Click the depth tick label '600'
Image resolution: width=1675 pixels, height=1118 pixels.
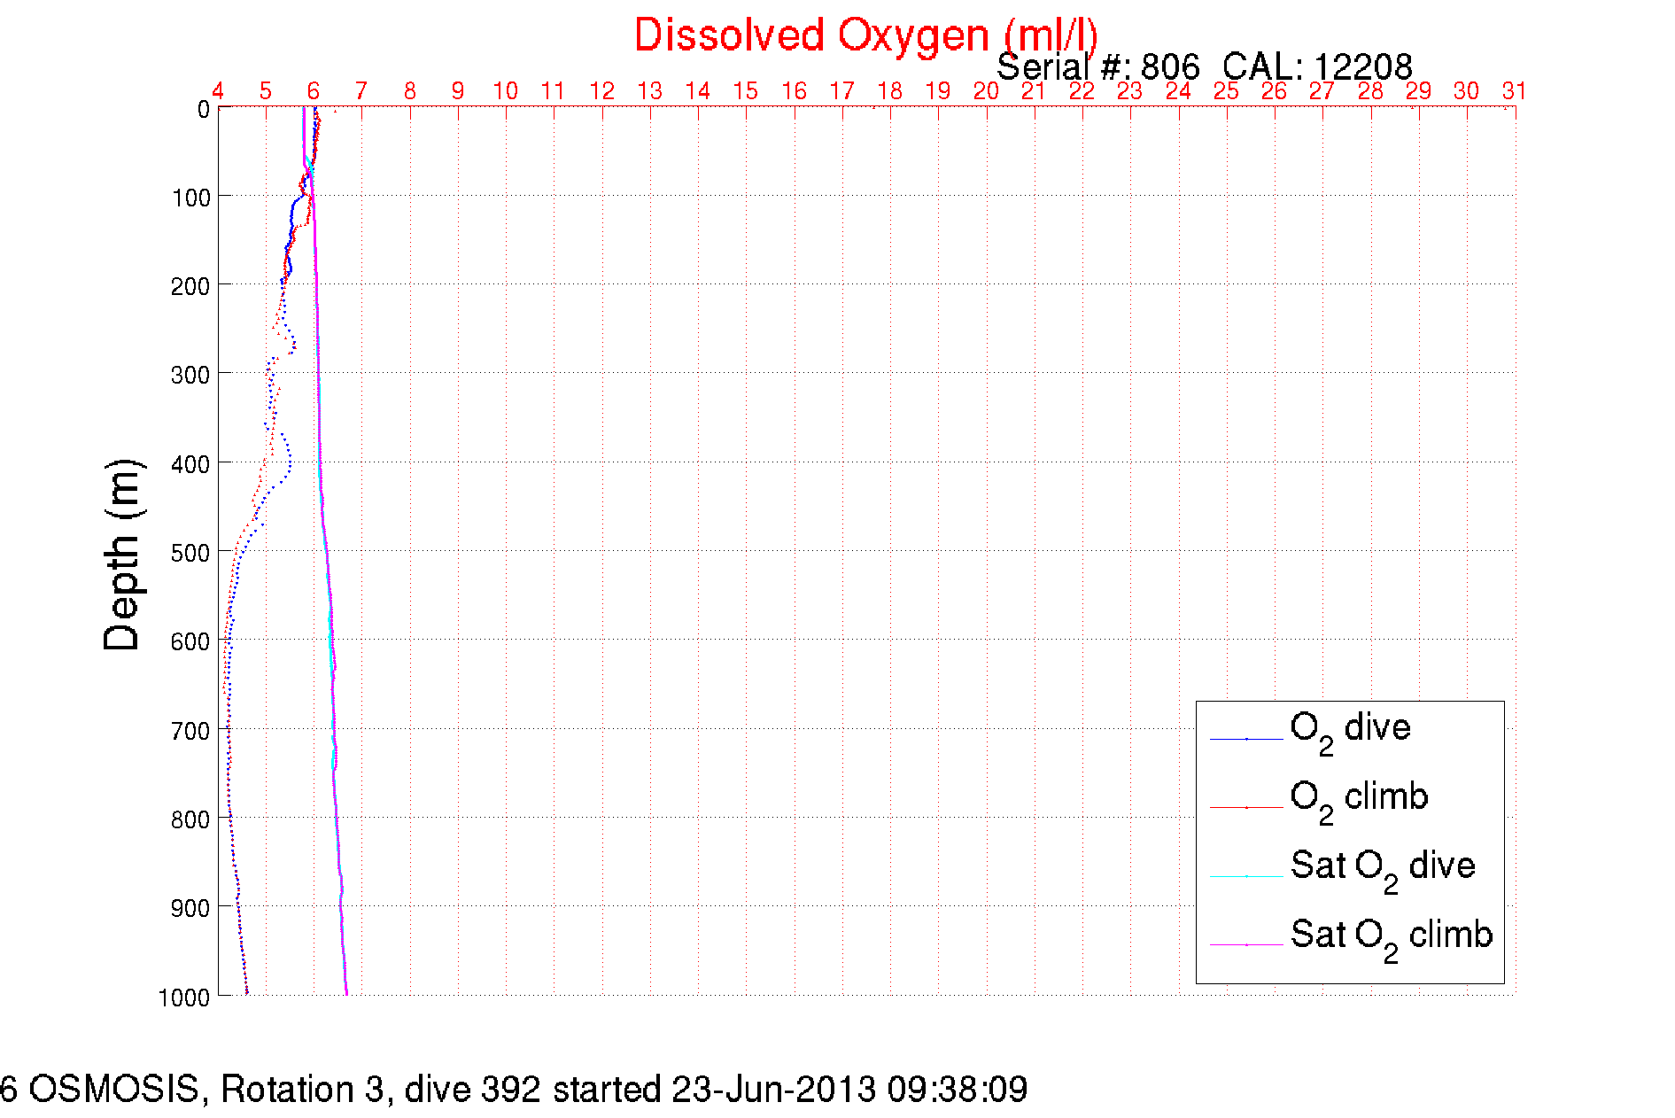[191, 641]
